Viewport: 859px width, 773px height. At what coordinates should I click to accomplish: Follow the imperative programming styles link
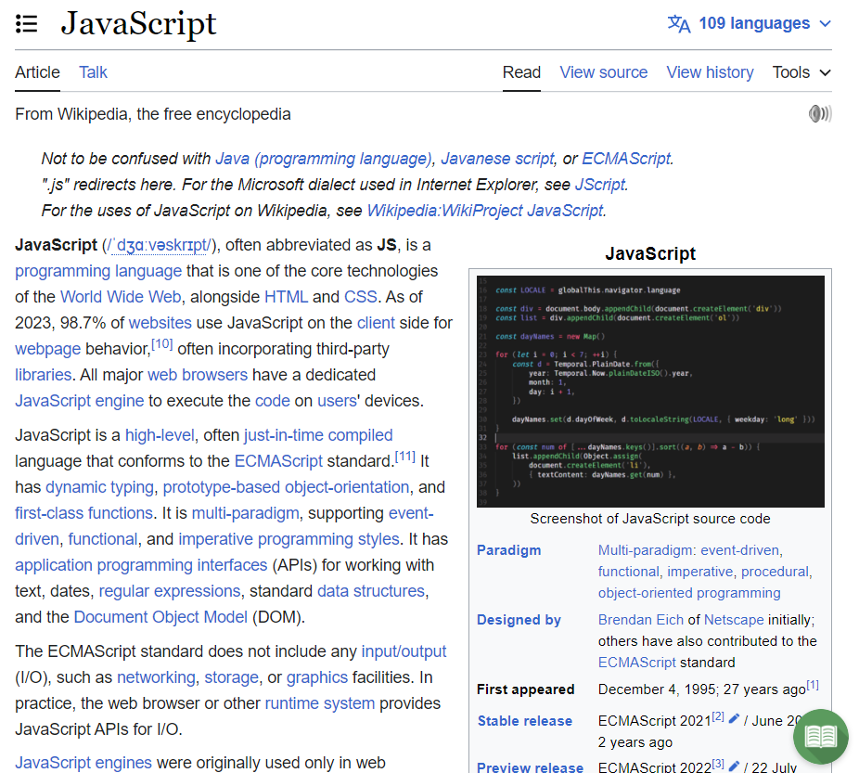click(288, 539)
